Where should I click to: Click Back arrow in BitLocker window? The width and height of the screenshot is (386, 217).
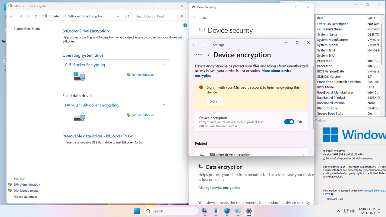click(x=12, y=16)
